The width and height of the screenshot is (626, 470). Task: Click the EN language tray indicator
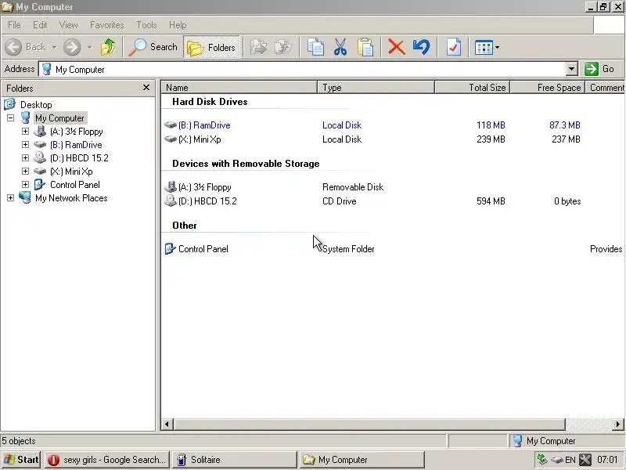coord(570,460)
